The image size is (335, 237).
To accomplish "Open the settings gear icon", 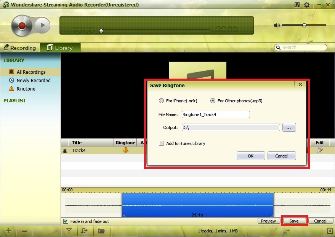I will coord(306,5).
